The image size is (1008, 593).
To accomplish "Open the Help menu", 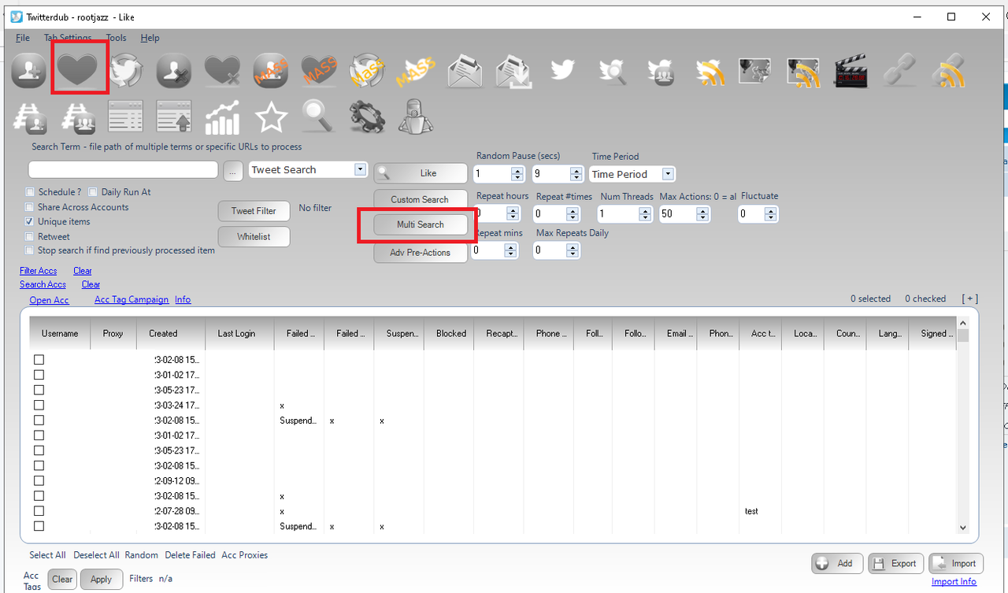I will click(x=150, y=38).
